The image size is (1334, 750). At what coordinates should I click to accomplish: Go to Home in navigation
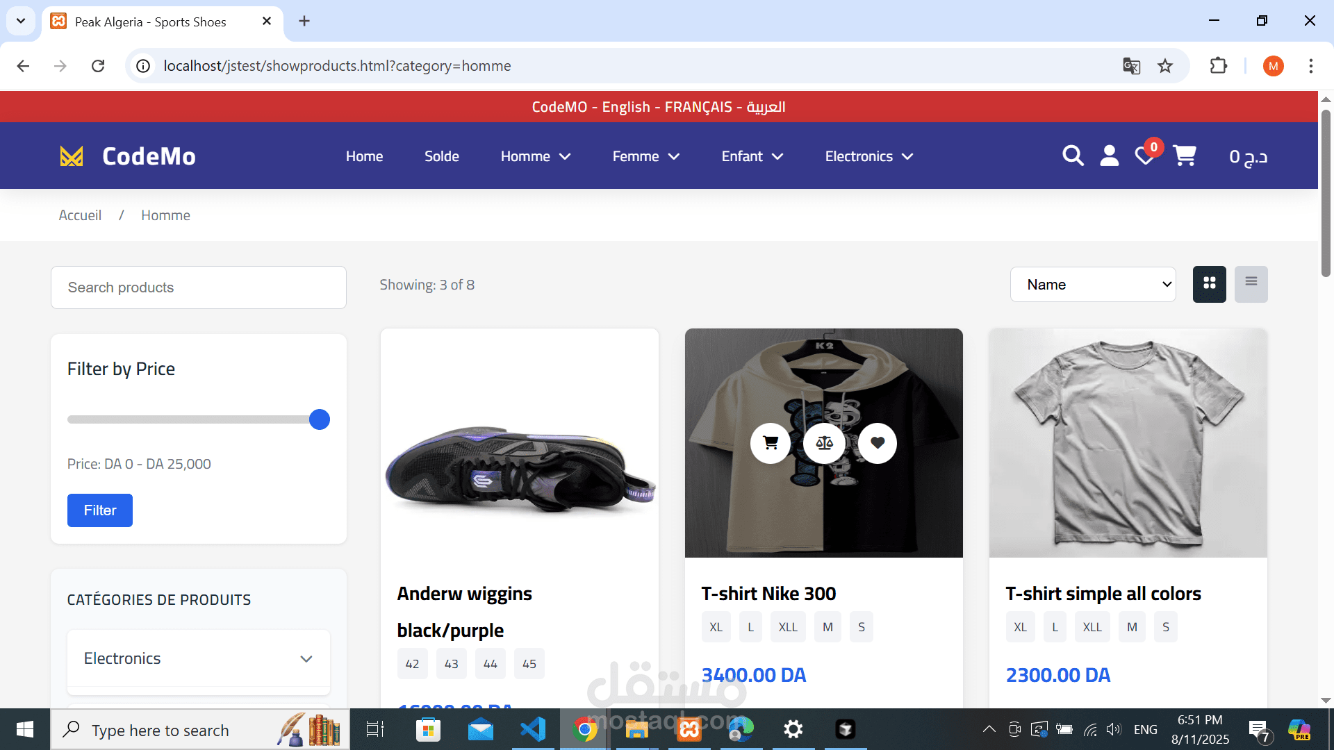pyautogui.click(x=364, y=156)
